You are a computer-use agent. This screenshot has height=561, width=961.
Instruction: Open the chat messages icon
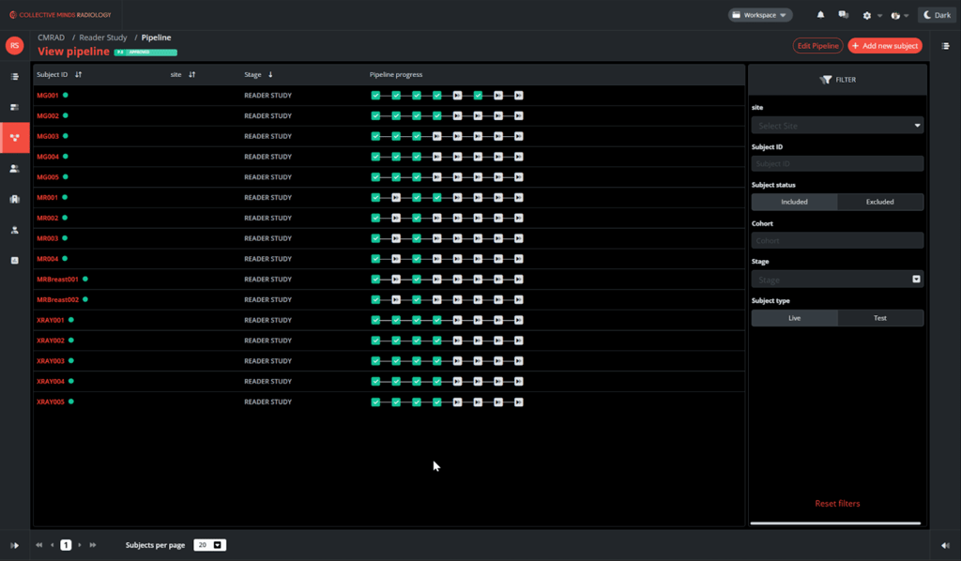tap(844, 15)
